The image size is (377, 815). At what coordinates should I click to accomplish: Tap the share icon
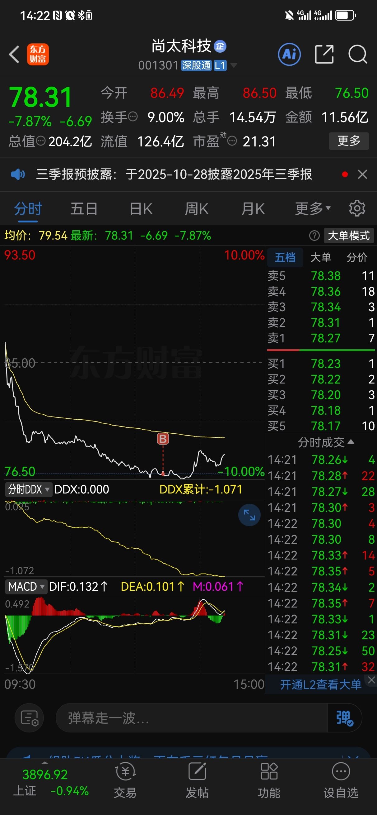324,55
